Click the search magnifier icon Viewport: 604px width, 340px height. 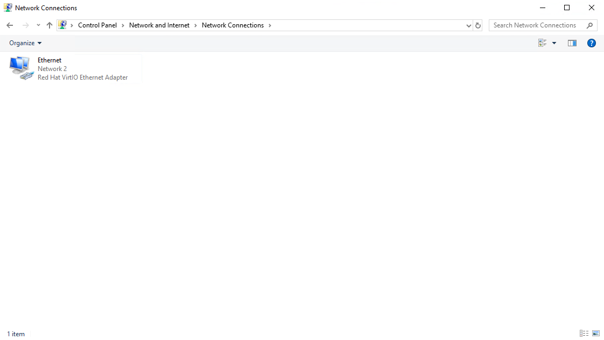pos(590,25)
